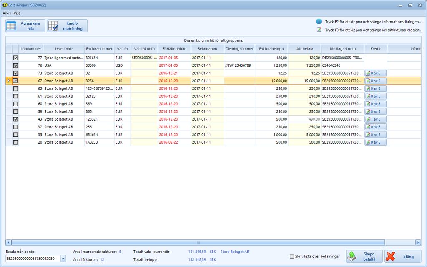Viewport: 427px width, 267px height.
Task: Click invoice number FA8233 cell
Action: [99, 142]
